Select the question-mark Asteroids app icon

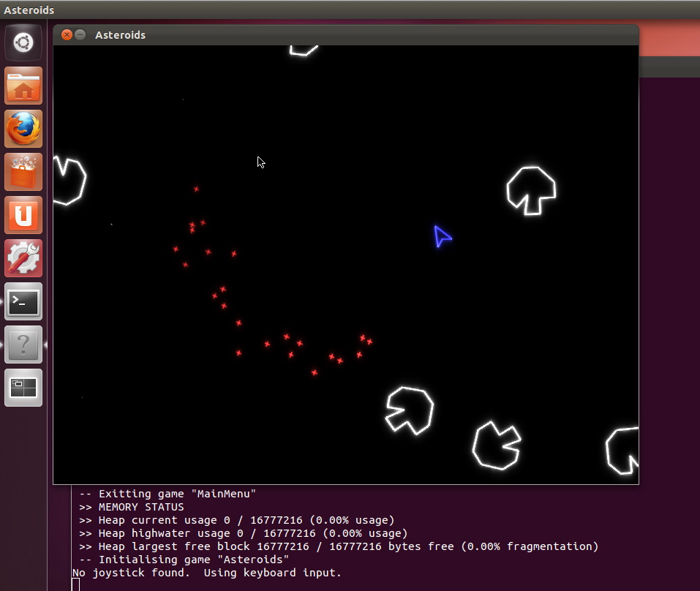pyautogui.click(x=23, y=345)
